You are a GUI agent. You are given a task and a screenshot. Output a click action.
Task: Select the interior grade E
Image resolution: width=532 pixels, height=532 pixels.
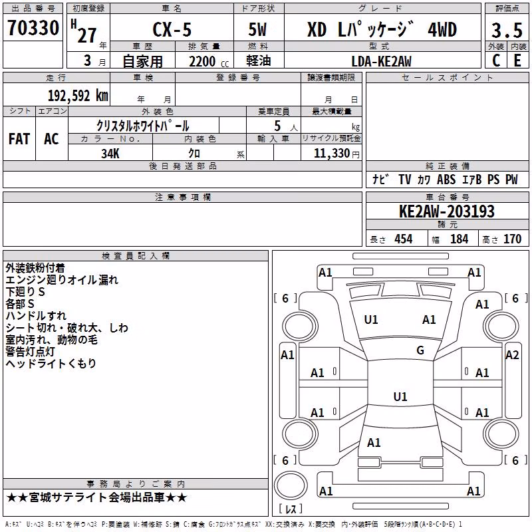pos(517,61)
